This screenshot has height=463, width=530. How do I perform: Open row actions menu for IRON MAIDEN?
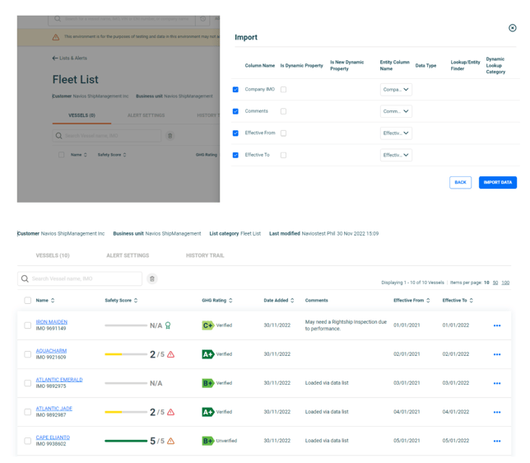click(496, 325)
